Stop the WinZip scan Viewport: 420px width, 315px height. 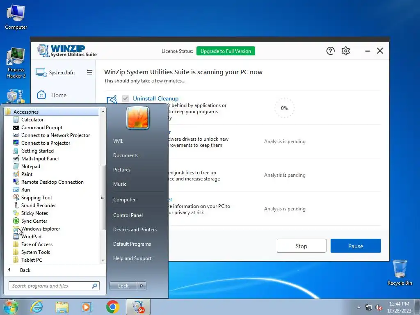(301, 246)
